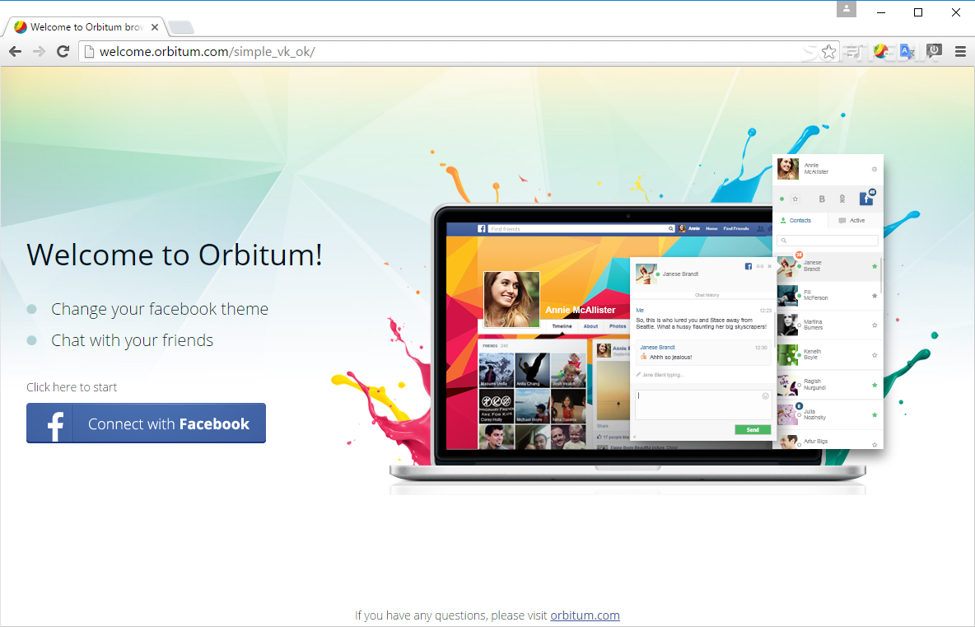Open a new tab

coord(181,27)
